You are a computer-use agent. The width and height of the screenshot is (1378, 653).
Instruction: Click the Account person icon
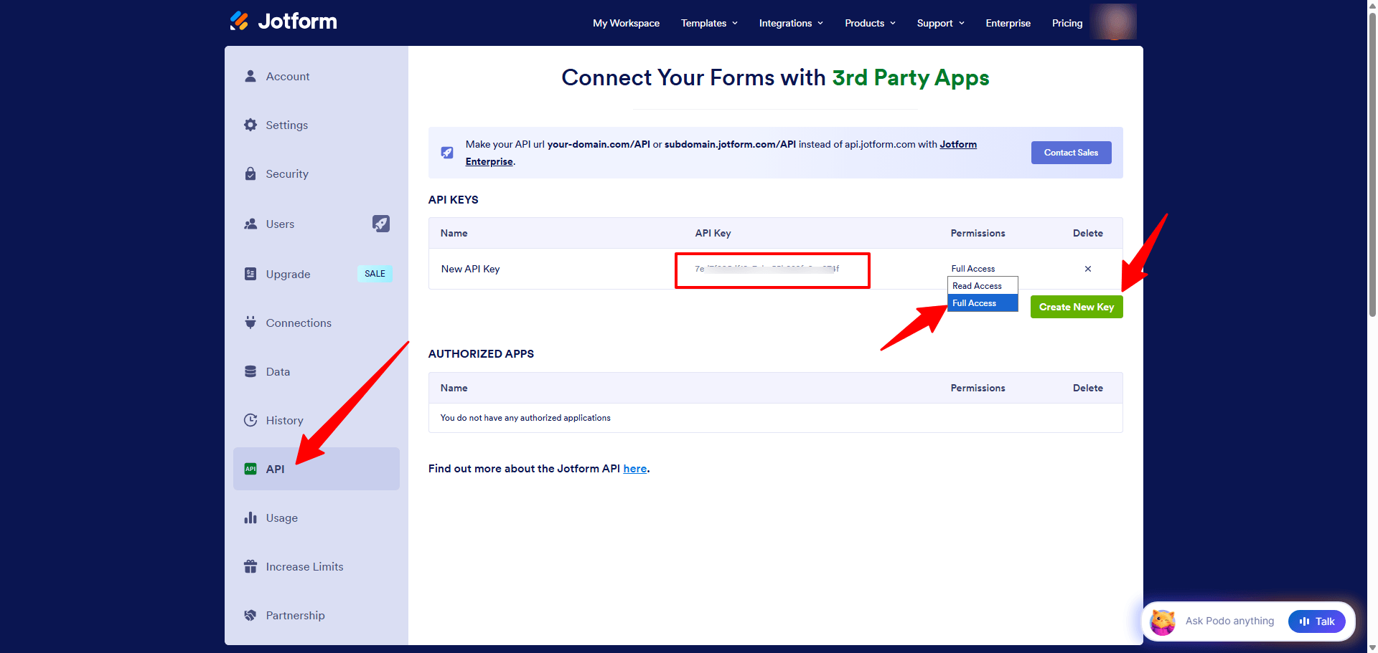250,76
